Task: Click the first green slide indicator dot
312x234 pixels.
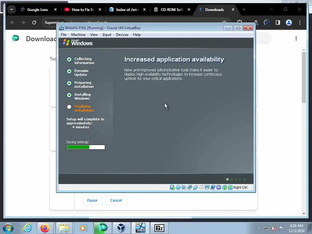Action: tap(227, 179)
